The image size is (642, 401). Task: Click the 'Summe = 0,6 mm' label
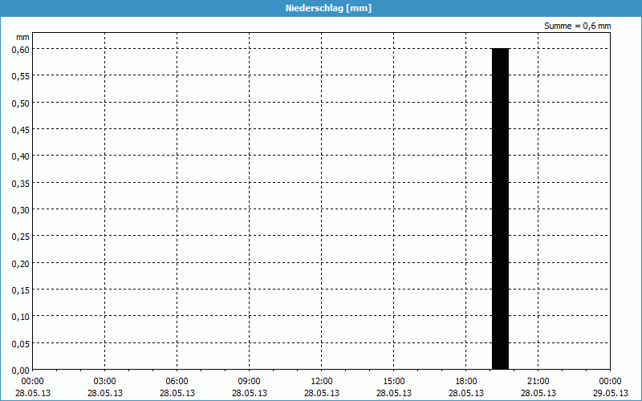(x=577, y=26)
